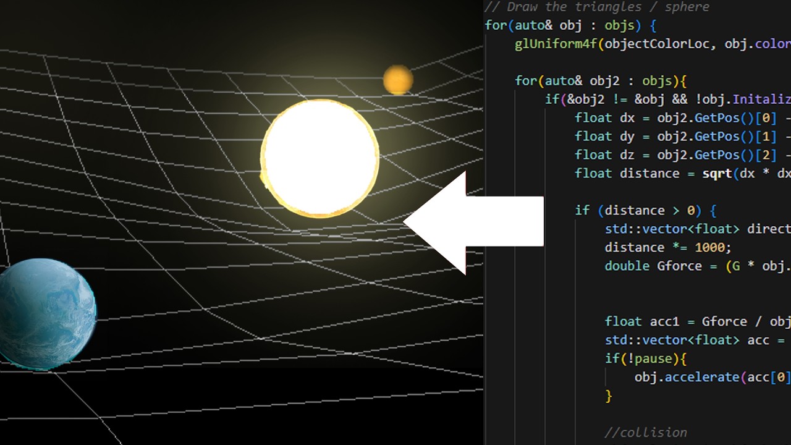This screenshot has width=791, height=445.
Task: Click the '//collision' comment
Action: (x=646, y=433)
